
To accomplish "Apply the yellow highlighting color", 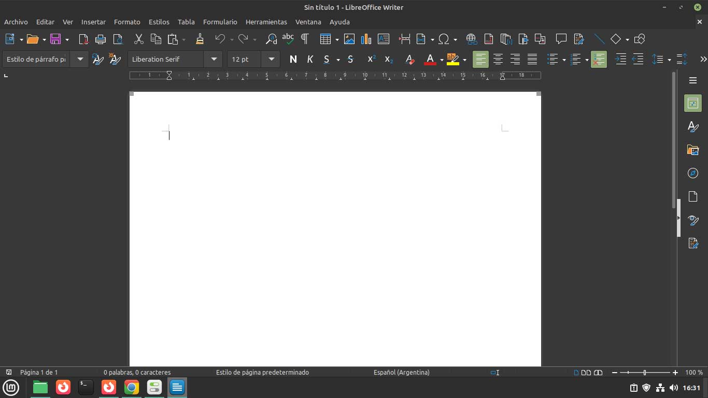I will pyautogui.click(x=452, y=59).
